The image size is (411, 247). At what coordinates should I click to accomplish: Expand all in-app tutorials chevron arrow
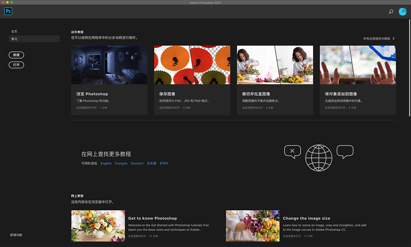pyautogui.click(x=394, y=39)
